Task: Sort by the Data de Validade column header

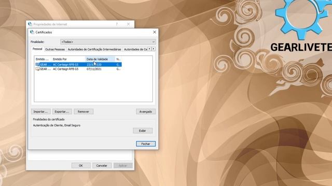Action: [x=100, y=59]
